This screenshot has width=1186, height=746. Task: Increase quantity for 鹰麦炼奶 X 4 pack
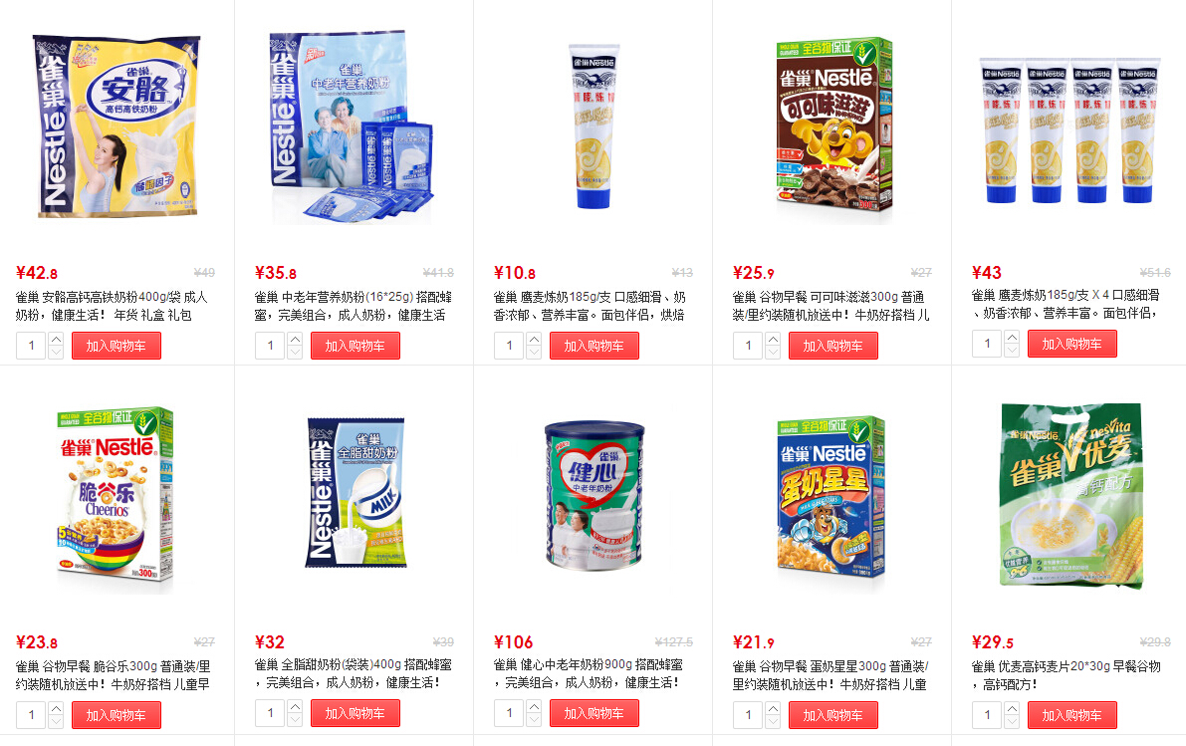click(x=1012, y=338)
